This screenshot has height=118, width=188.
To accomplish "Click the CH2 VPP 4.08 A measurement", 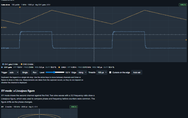I will point(72,67).
